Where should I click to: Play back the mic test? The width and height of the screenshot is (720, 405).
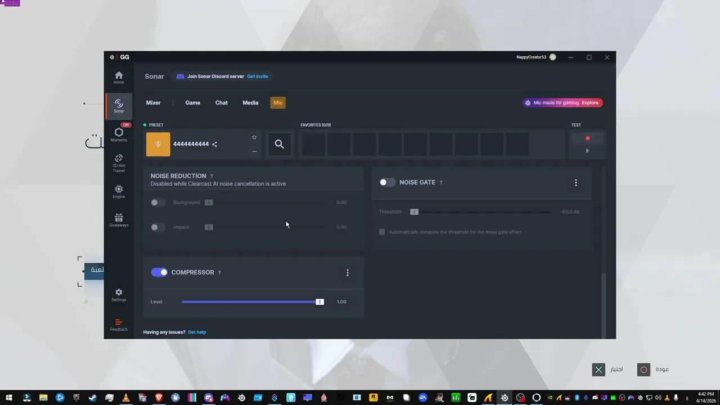click(x=587, y=151)
